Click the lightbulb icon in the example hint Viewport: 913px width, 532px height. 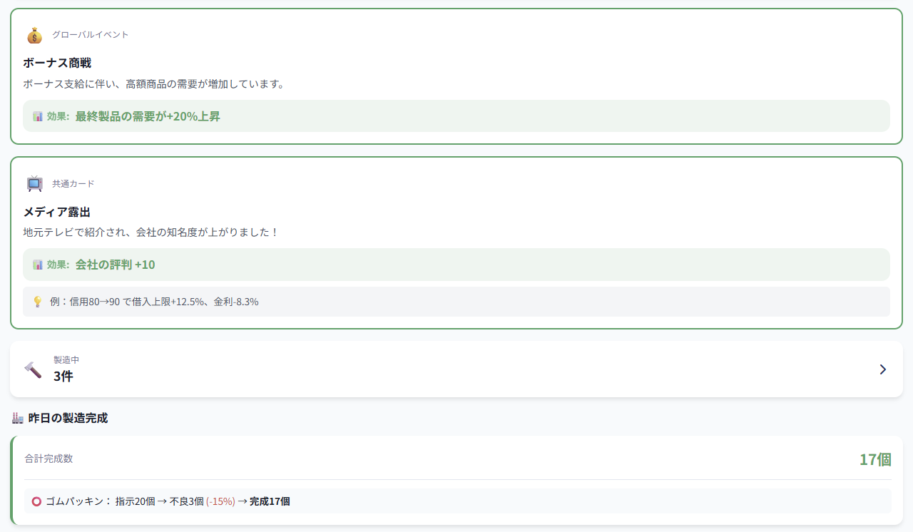pyautogui.click(x=38, y=302)
